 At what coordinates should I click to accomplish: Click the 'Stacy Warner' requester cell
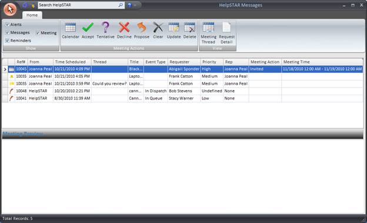click(x=184, y=98)
